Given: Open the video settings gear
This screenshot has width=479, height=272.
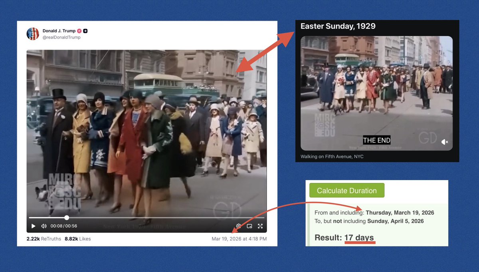Looking at the screenshot, I should [239, 226].
